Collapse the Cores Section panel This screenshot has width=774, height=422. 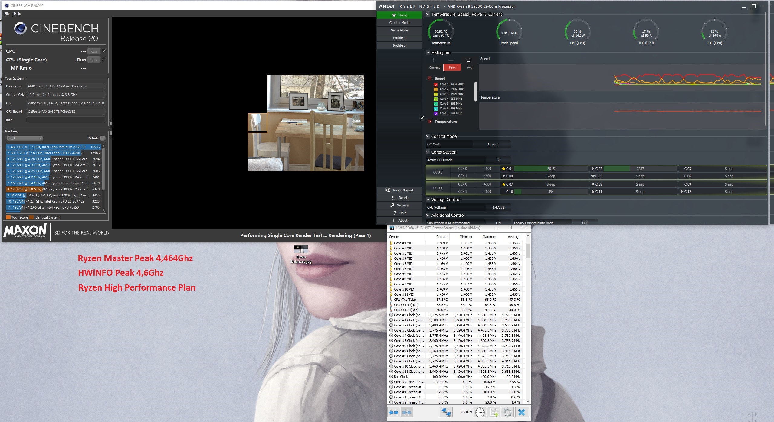coord(428,152)
